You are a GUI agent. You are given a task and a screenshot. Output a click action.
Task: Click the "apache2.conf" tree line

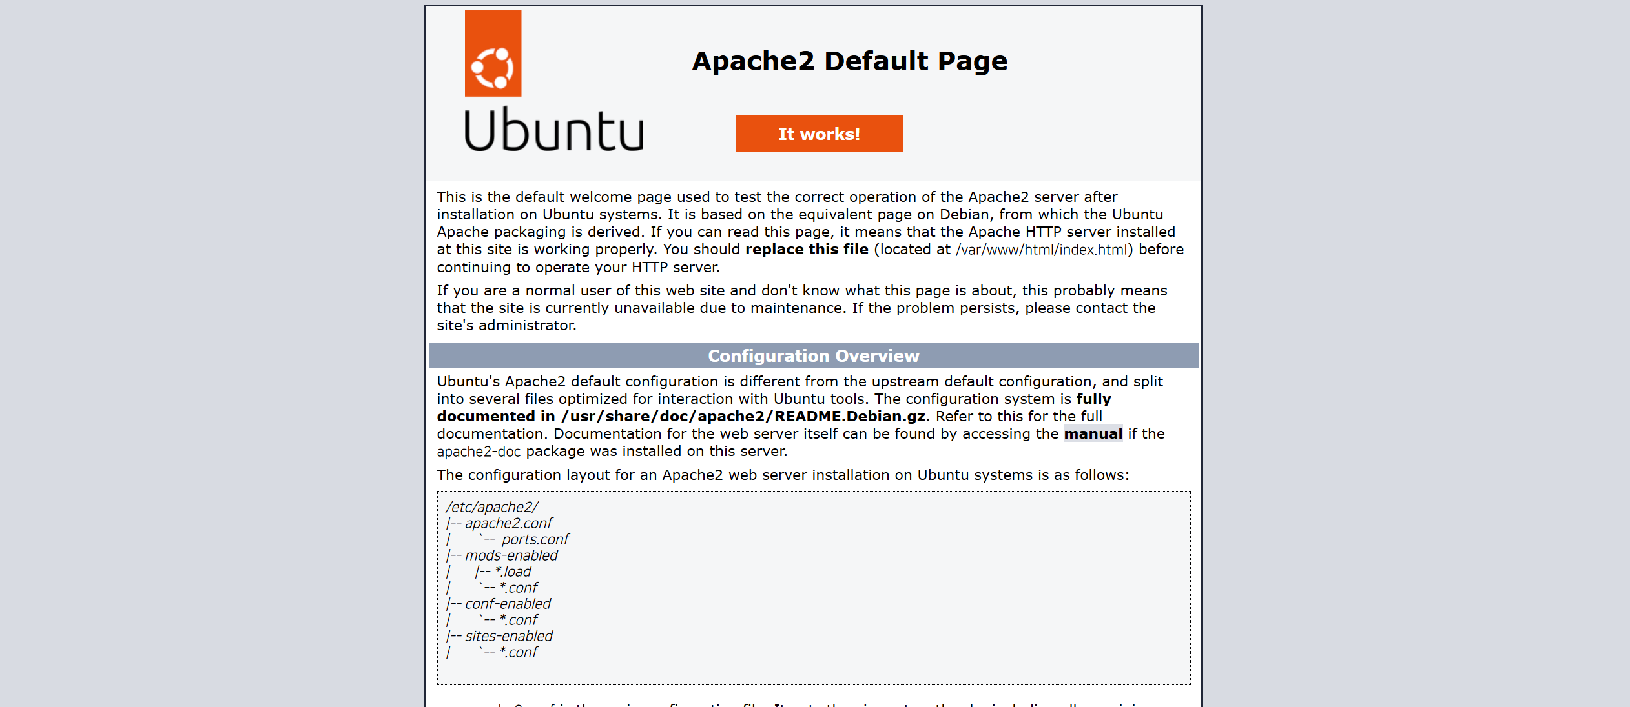509,523
